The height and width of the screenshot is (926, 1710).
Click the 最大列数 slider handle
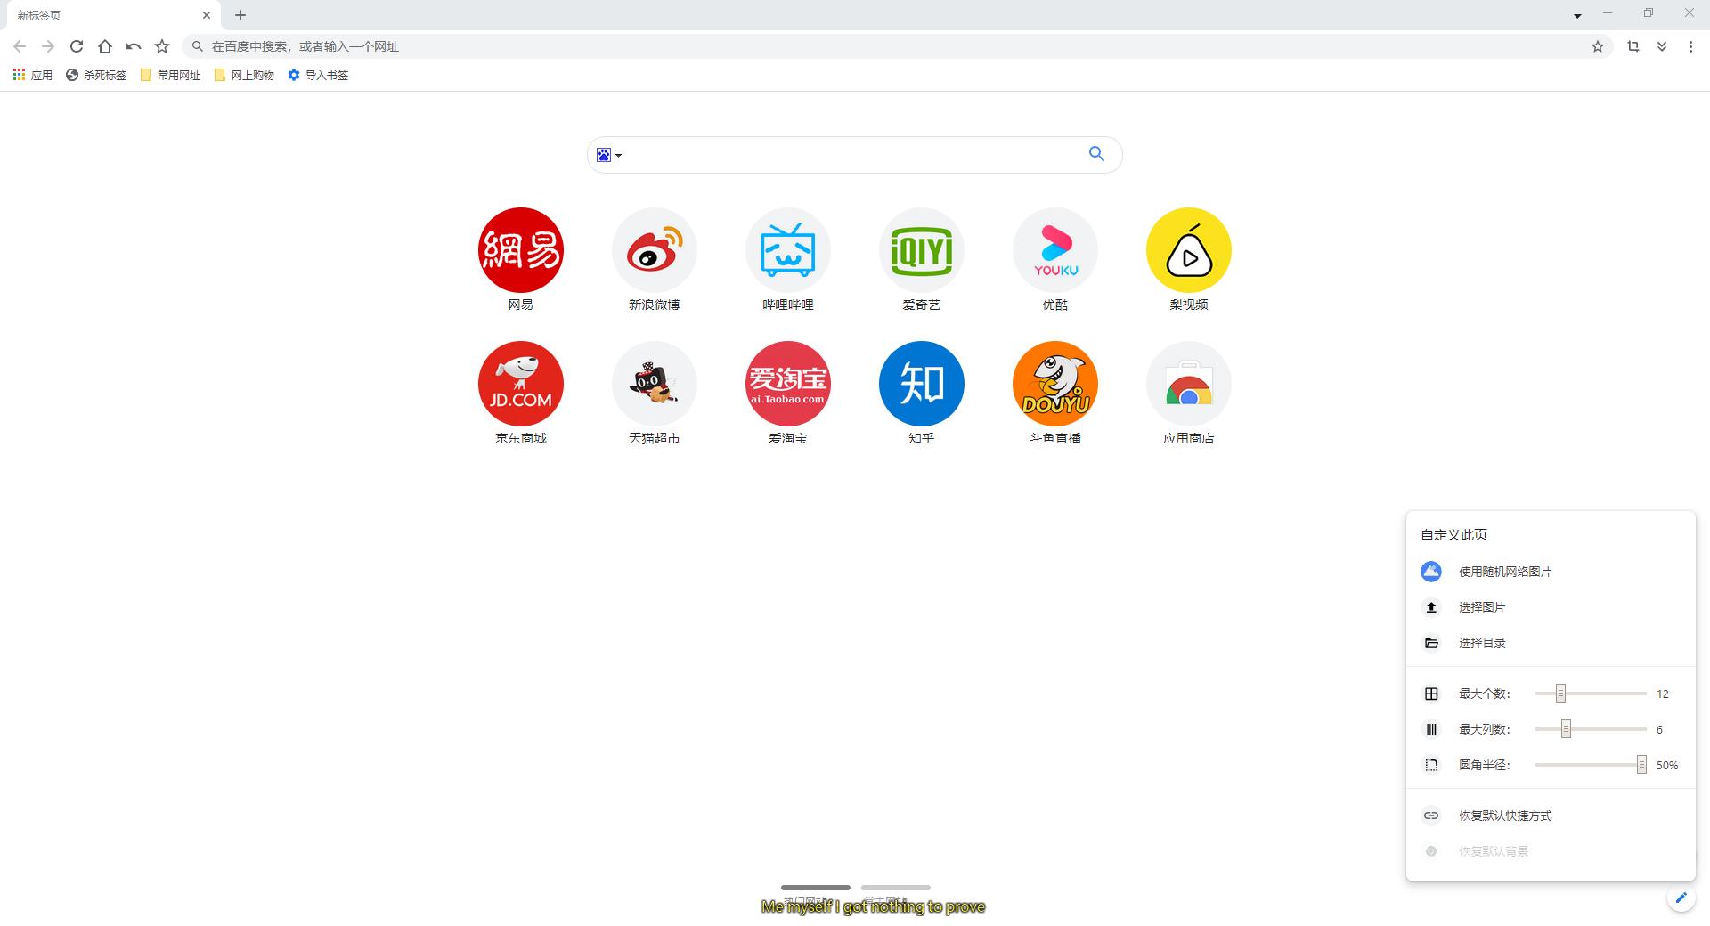[x=1566, y=729]
